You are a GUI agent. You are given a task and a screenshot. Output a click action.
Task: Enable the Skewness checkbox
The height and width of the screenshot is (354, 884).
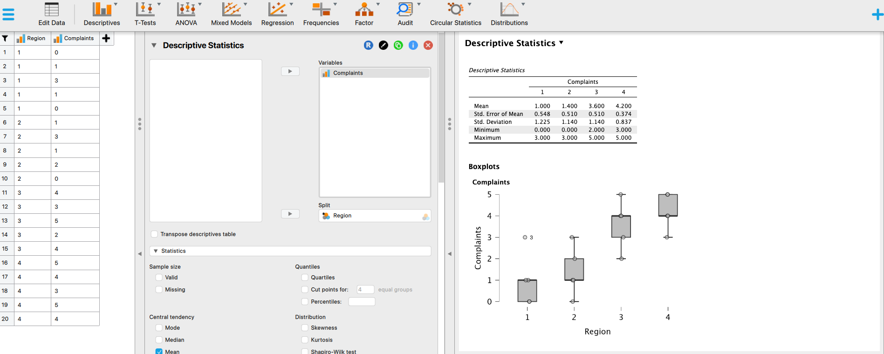coord(305,328)
